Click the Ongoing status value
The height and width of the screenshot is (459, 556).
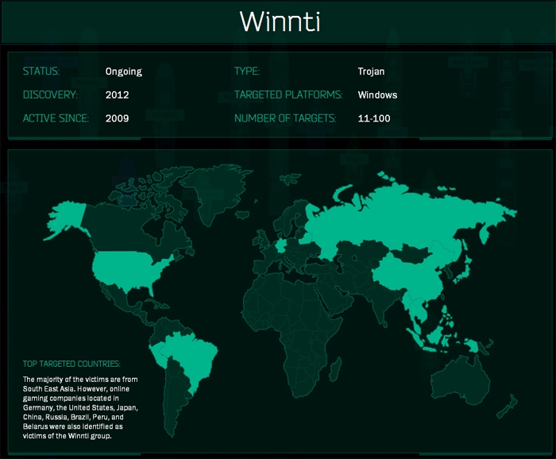coord(123,71)
